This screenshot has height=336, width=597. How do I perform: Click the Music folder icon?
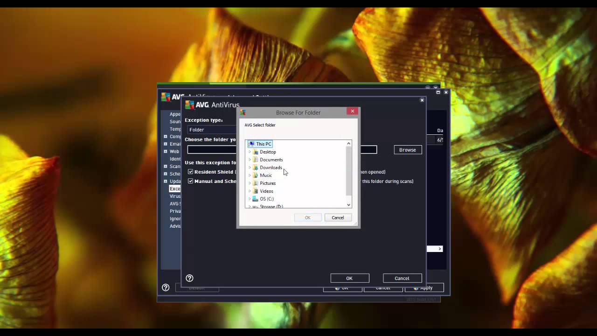(x=256, y=175)
